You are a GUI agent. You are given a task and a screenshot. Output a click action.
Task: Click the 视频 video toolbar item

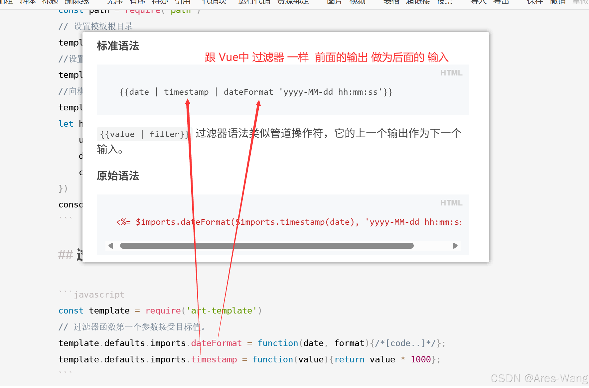[x=358, y=2]
